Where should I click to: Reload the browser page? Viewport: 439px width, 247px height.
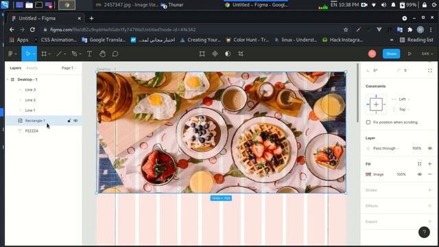click(x=32, y=30)
